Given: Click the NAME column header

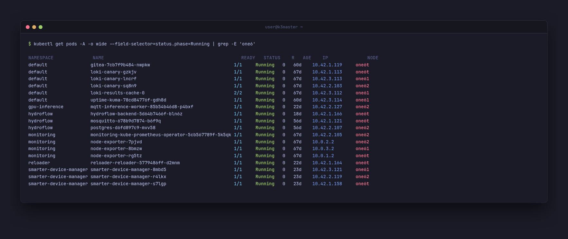Looking at the screenshot, I should 98,58.
